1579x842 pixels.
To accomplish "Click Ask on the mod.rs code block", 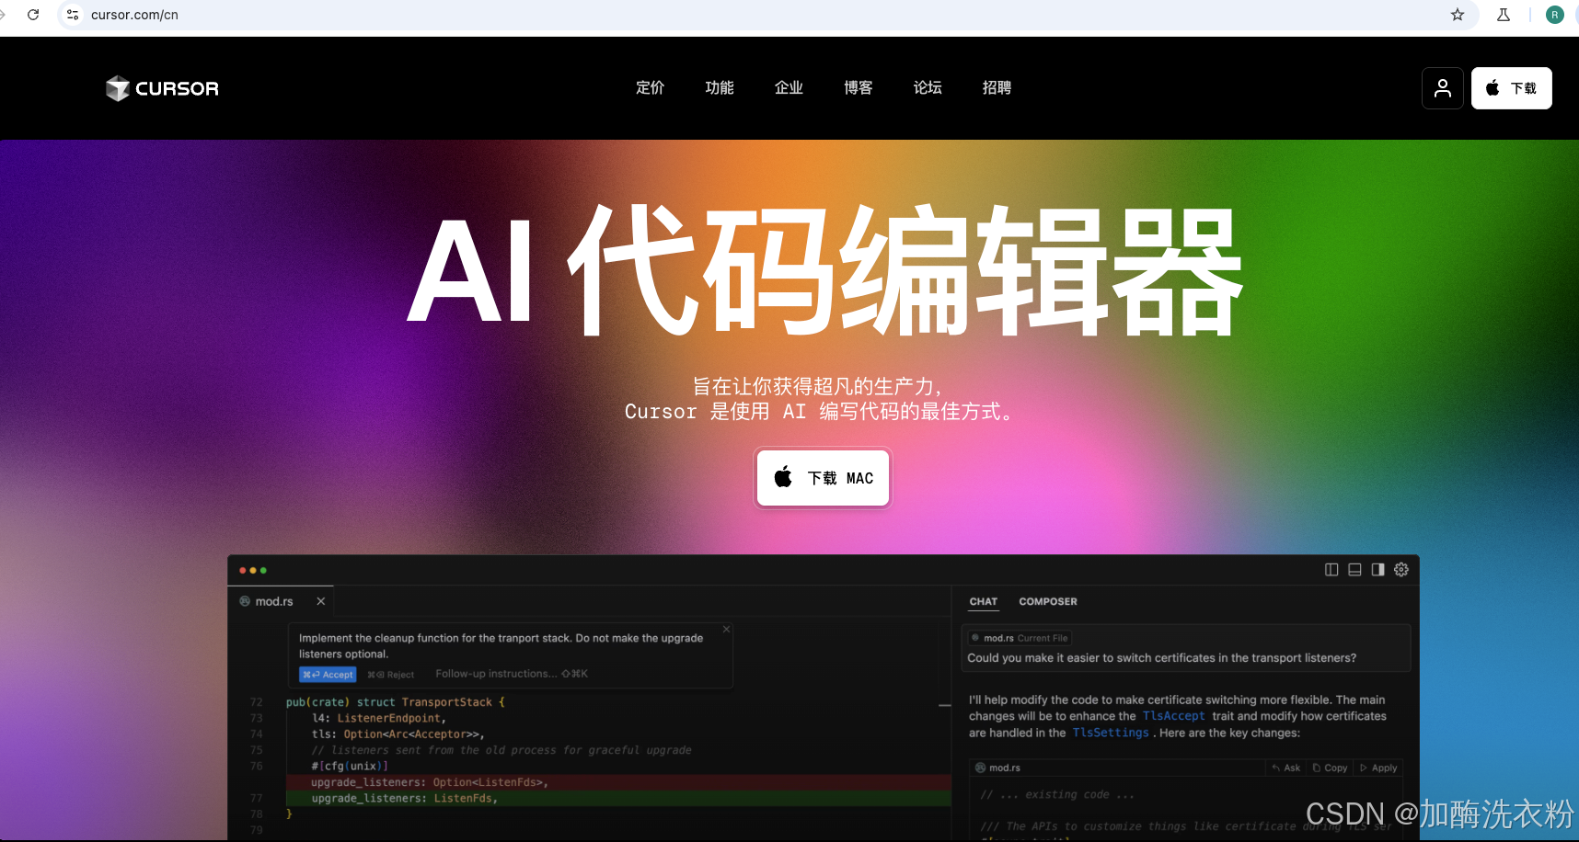I will 1286,768.
